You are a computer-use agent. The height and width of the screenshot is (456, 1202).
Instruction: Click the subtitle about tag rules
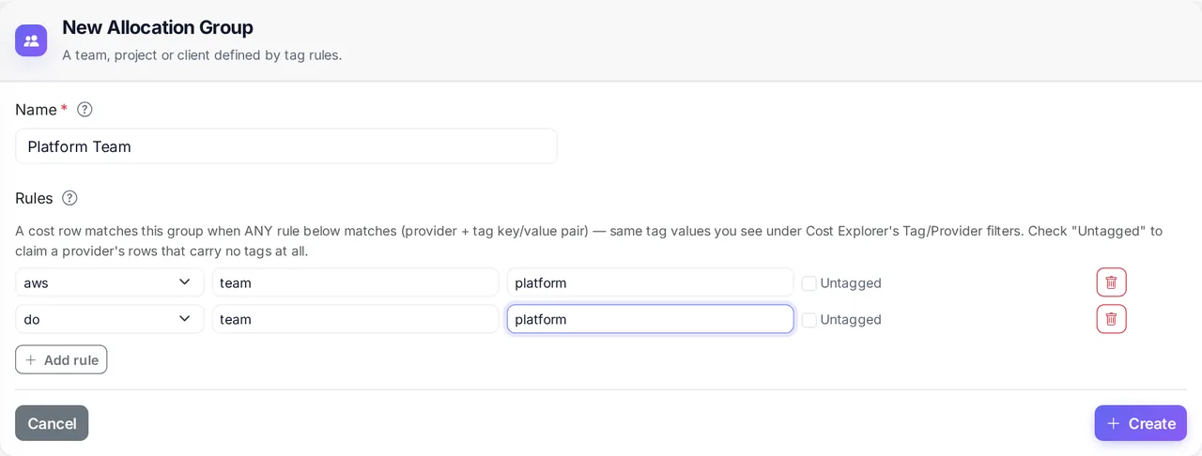[x=202, y=55]
